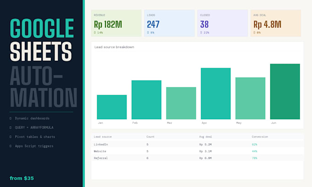The height and width of the screenshot is (187, 312).
Task: Click the "Rp 6.8M" avg deal cell
Action: pos(206,158)
